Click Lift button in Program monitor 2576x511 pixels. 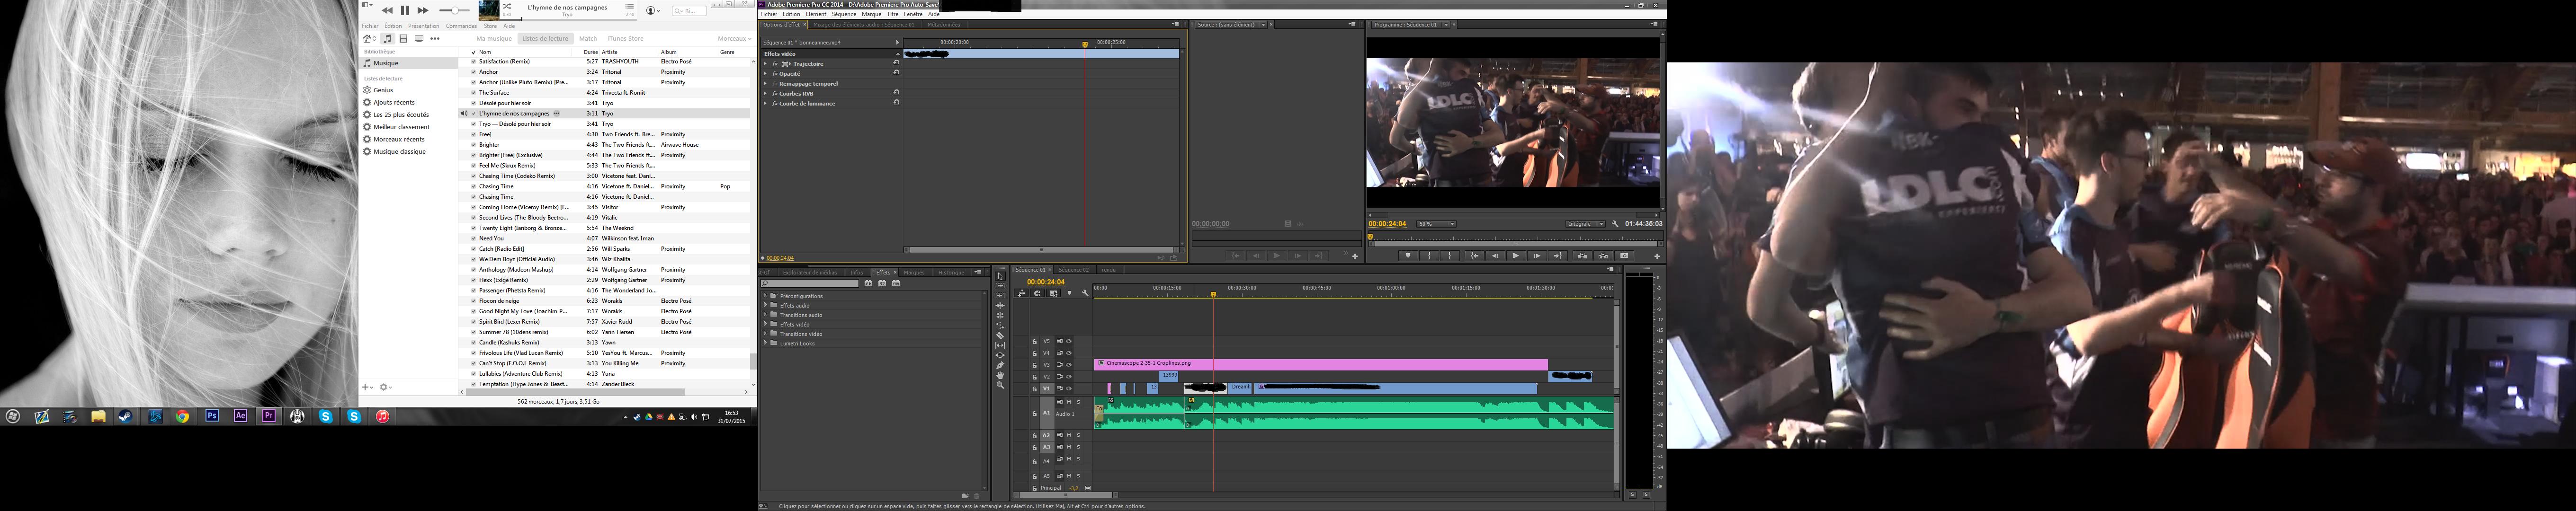click(1582, 256)
